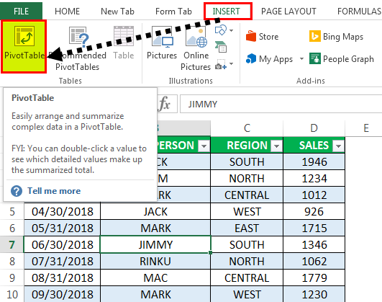Switch to the Form Tab ribbon tab

173,12
